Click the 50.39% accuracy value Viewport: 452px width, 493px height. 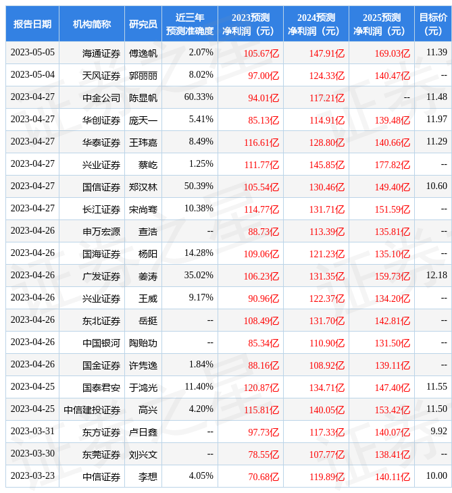199,186
